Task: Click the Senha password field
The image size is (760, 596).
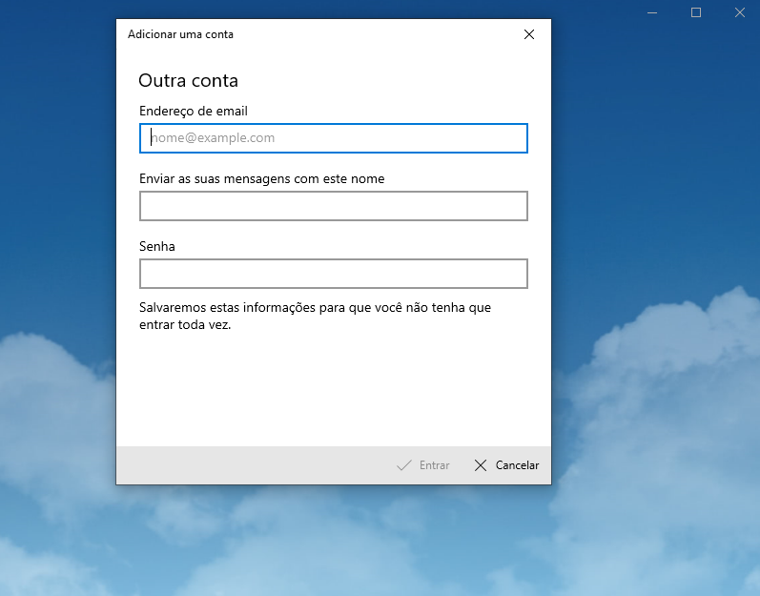Action: coord(334,274)
